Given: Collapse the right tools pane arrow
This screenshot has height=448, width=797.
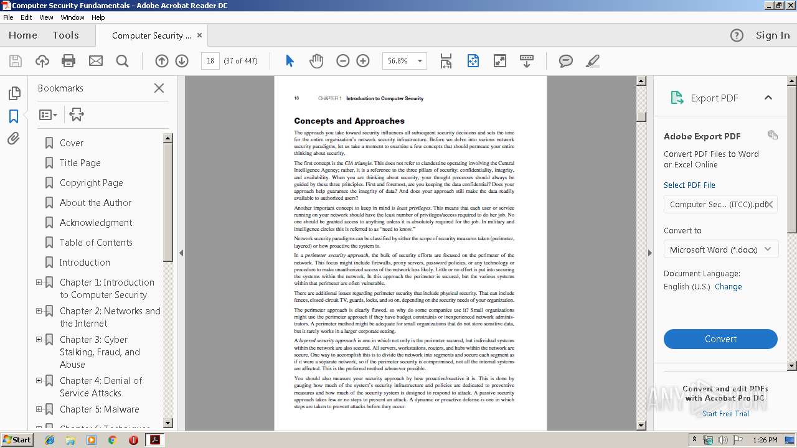Looking at the screenshot, I should [x=649, y=253].
